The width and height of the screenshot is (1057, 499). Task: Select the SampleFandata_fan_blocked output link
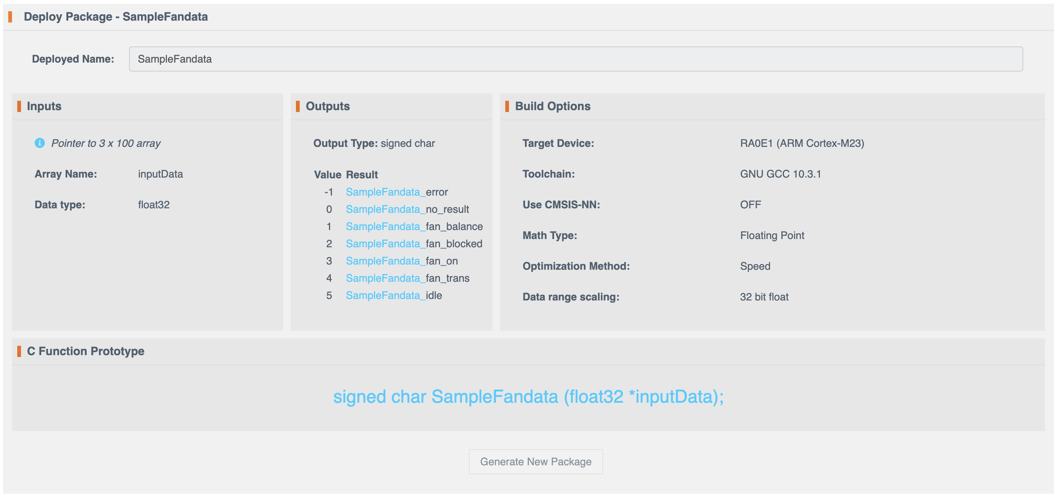pos(414,244)
